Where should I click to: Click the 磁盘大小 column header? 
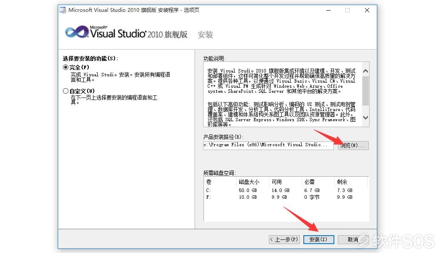pos(252,182)
